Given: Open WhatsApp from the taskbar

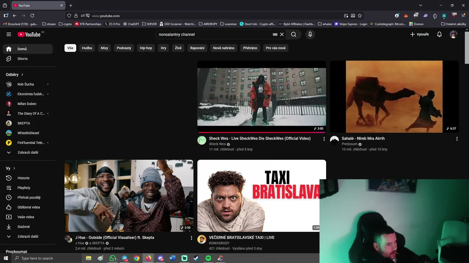Looking at the screenshot, I should [112, 258].
